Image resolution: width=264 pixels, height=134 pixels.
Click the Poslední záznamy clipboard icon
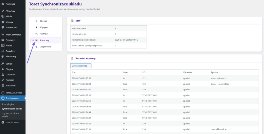pyautogui.click(x=72, y=59)
